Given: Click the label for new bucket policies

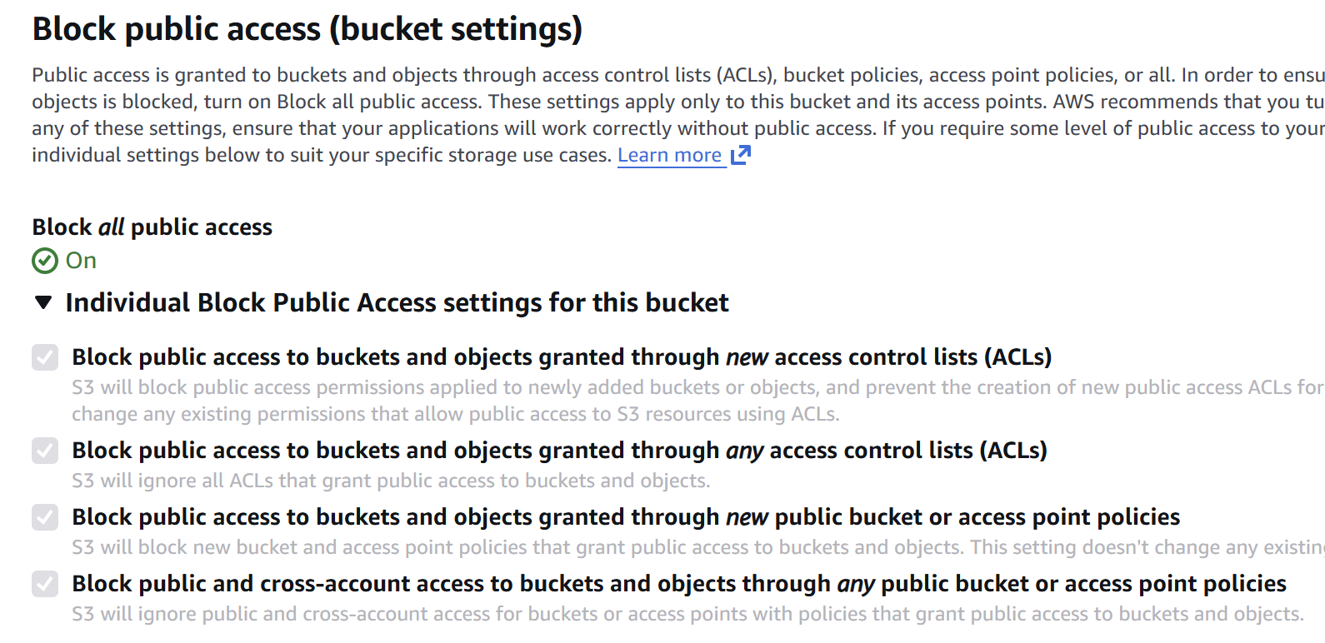Looking at the screenshot, I should (x=625, y=517).
